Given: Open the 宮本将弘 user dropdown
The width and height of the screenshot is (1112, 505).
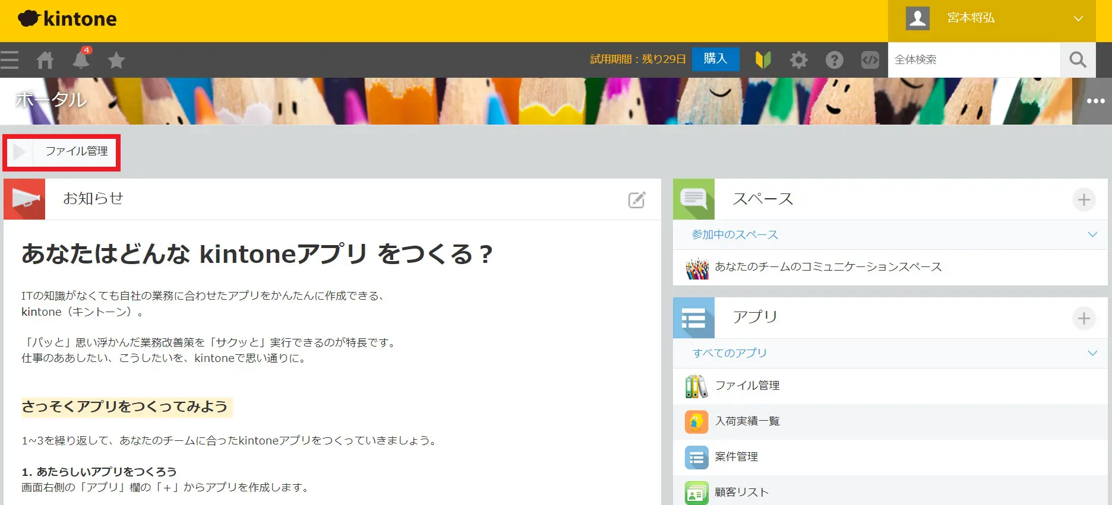Looking at the screenshot, I should pyautogui.click(x=992, y=18).
